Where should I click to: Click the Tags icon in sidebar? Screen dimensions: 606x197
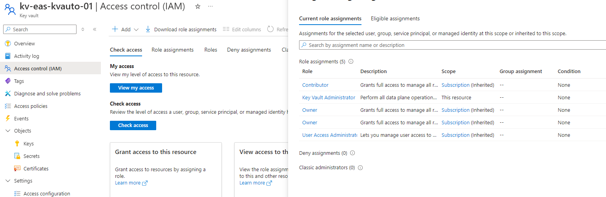[7, 81]
